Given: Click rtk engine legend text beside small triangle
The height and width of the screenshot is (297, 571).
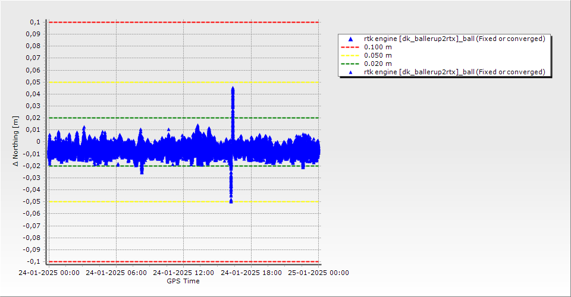Looking at the screenshot, I should coord(454,72).
